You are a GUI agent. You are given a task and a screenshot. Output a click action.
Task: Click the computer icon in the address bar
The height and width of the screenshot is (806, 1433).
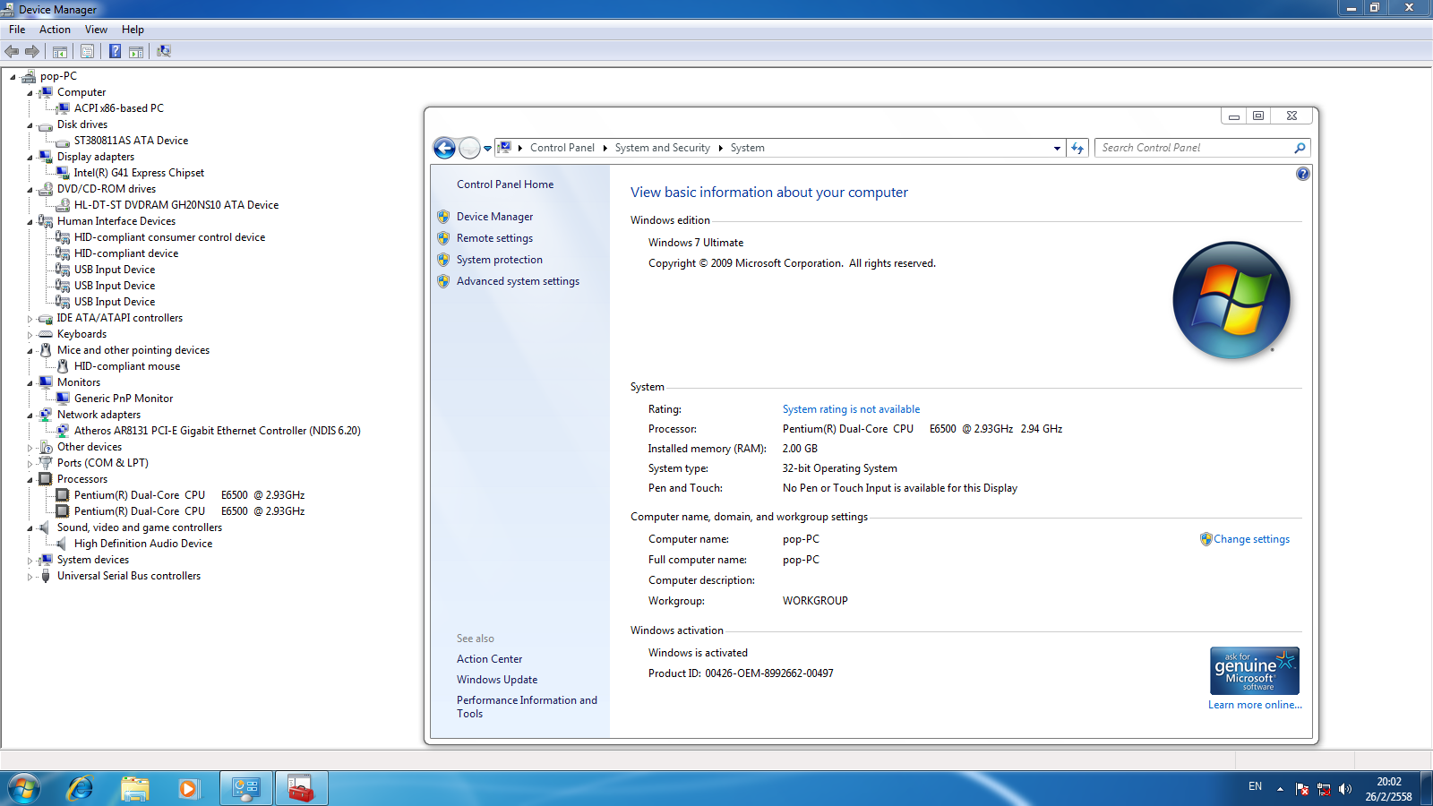[504, 148]
